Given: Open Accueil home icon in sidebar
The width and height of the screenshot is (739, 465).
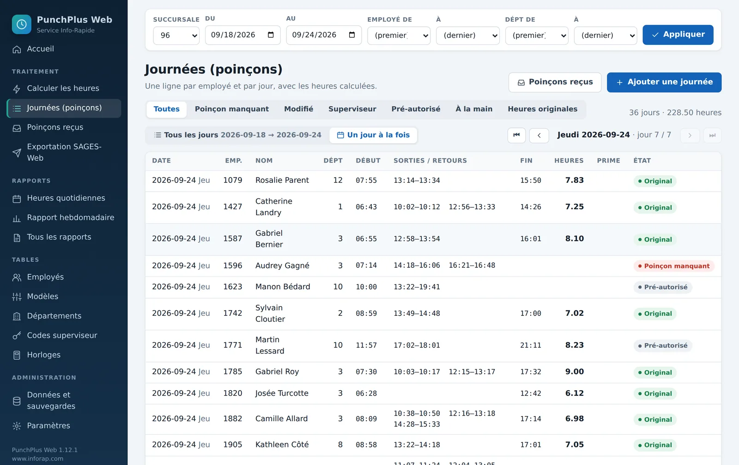Looking at the screenshot, I should coord(17,49).
